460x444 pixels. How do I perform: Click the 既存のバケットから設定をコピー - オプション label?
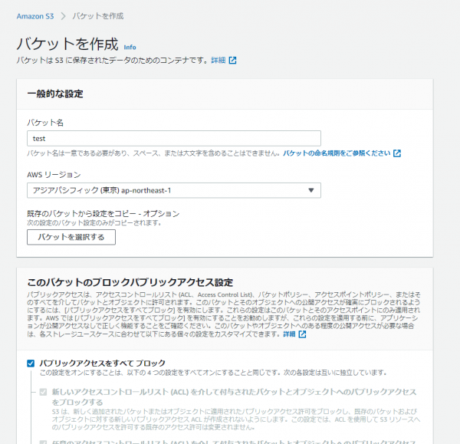103,214
